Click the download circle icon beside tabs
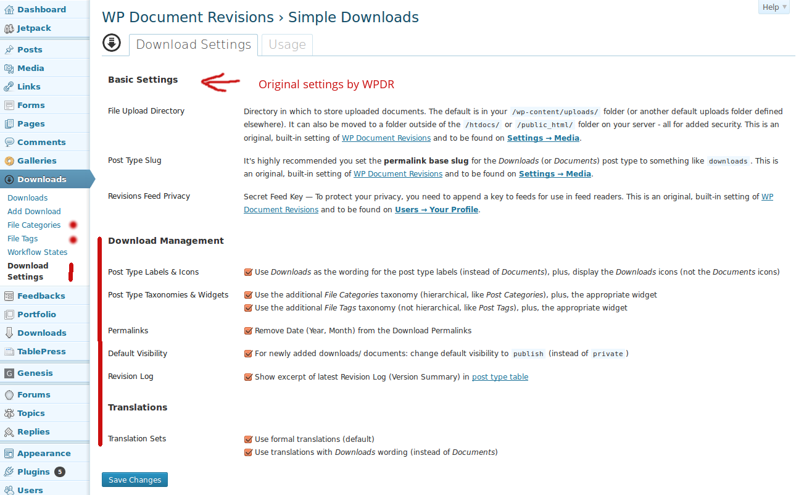The height and width of the screenshot is (495, 796). point(112,43)
